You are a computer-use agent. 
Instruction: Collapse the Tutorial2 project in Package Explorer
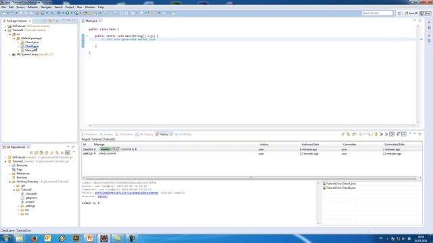coord(5,30)
